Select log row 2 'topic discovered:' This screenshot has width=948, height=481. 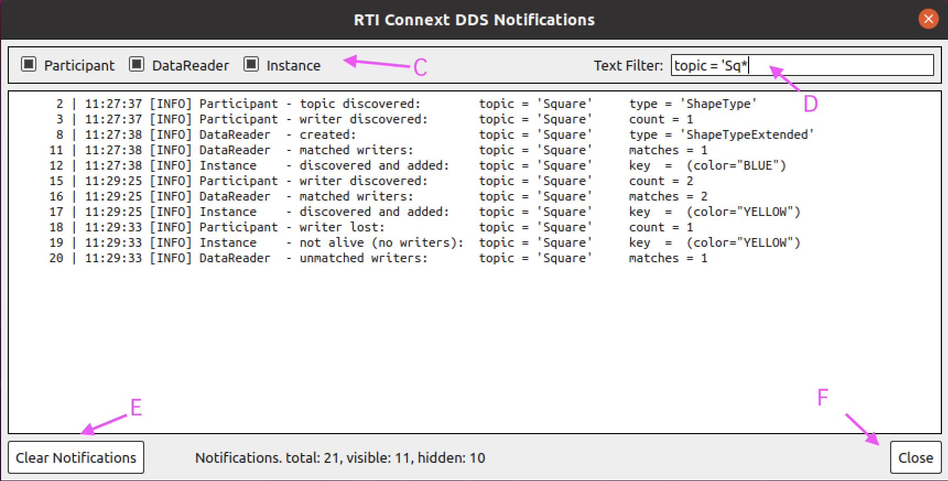pyautogui.click(x=407, y=104)
